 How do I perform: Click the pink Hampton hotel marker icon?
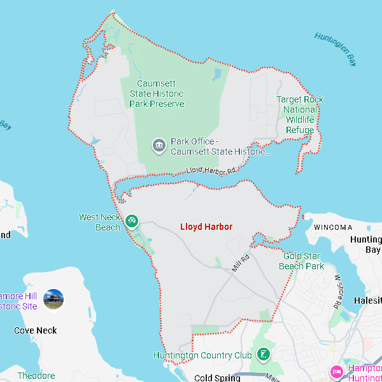click(x=336, y=371)
